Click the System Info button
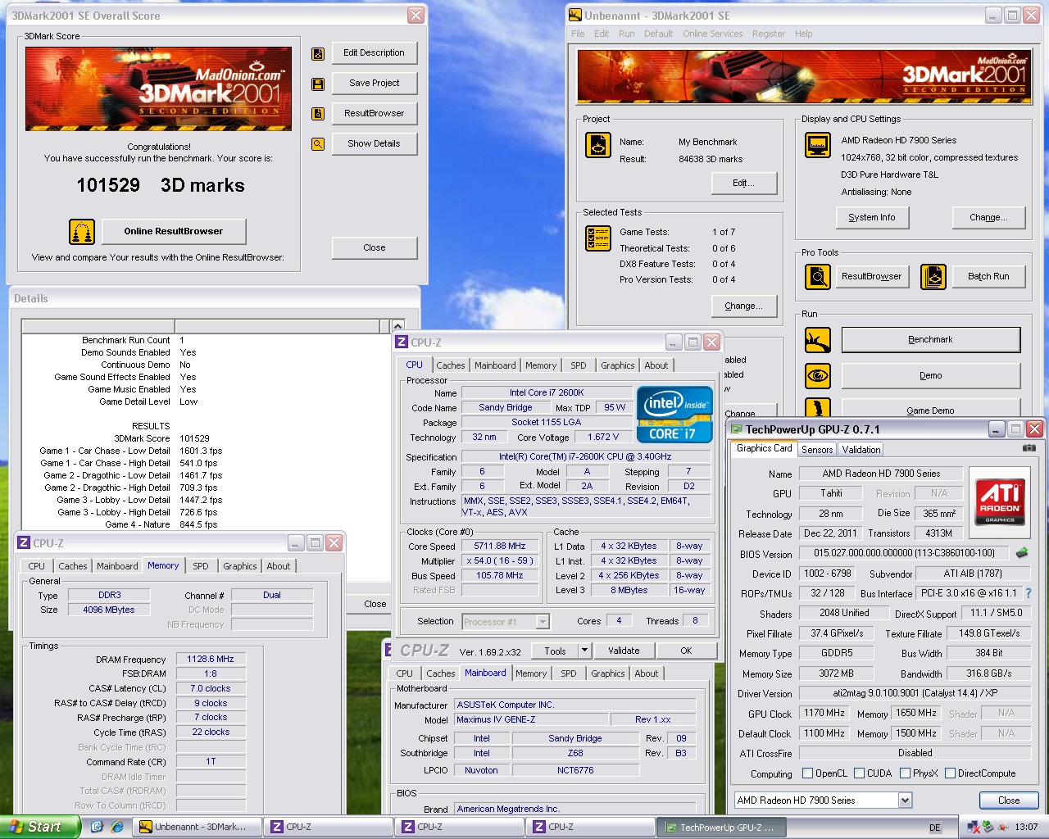Screen dimensions: 1049x839 point(872,218)
